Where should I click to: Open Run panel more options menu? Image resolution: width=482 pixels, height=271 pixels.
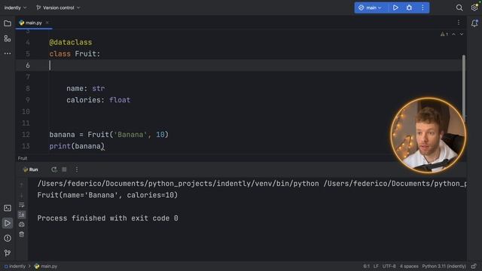click(77, 169)
